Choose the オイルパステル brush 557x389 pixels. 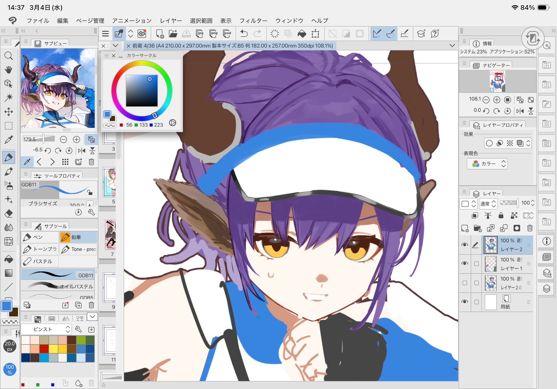[x=58, y=286]
